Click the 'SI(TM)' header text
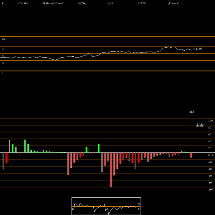This screenshot has height=215, width=215. (82, 3)
